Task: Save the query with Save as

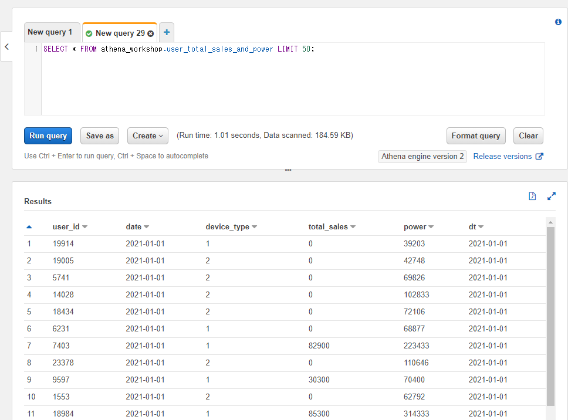Action: [x=99, y=136]
